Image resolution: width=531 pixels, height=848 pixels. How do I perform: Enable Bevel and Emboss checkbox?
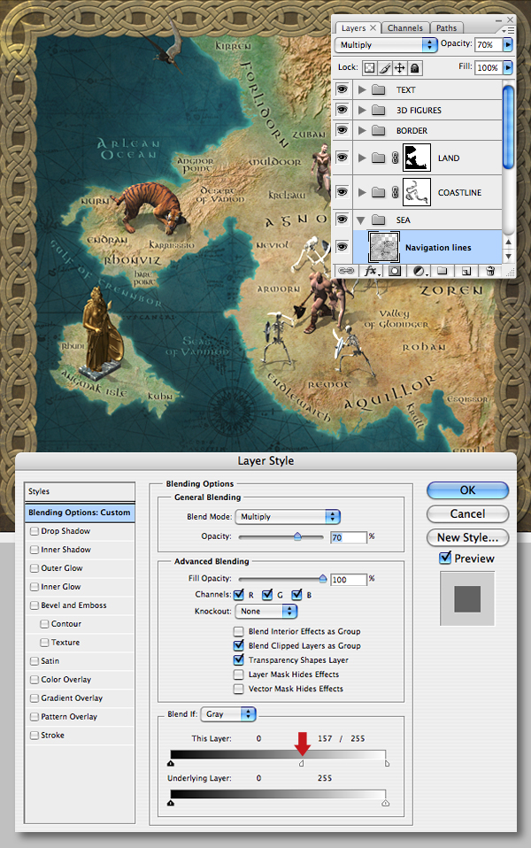click(x=35, y=605)
